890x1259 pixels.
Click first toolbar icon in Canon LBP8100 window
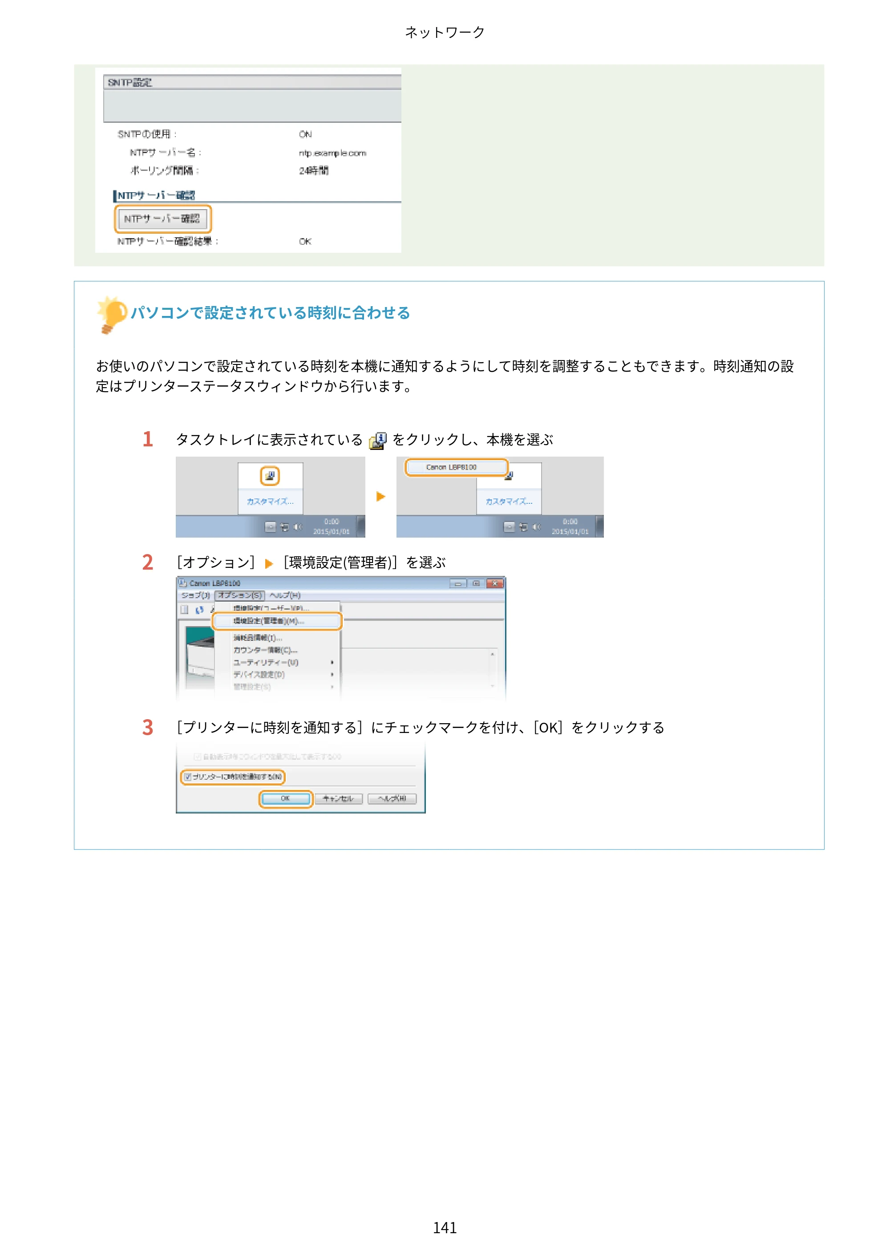tap(185, 610)
